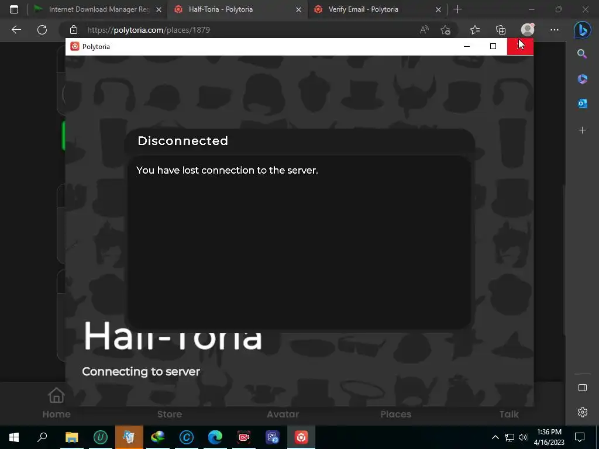Open the Outlook sidebar icon
This screenshot has width=599, height=449.
pos(582,103)
